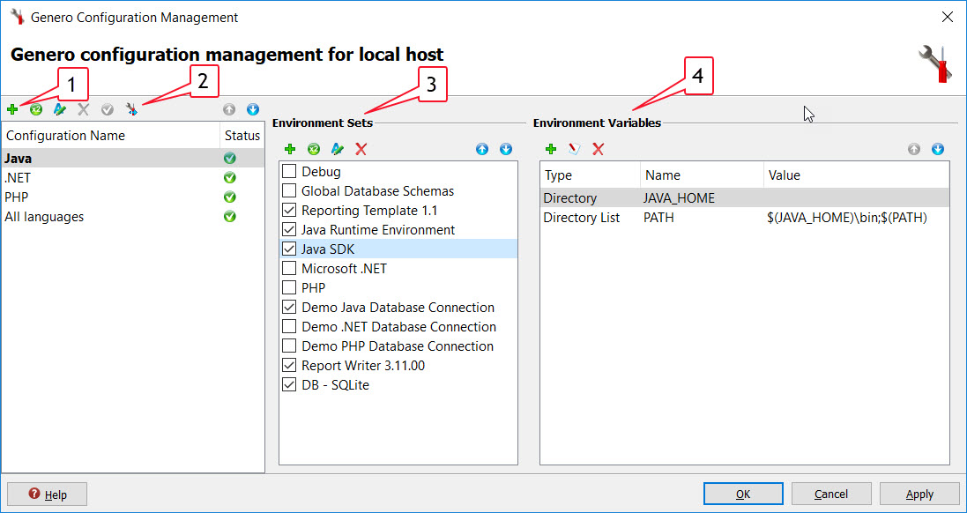Delete an environment variable with the red X icon

coord(598,149)
